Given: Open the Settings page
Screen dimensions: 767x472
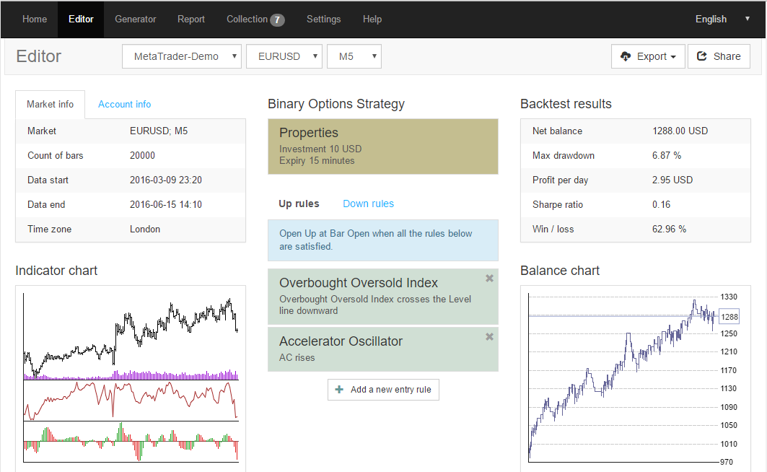Looking at the screenshot, I should pos(323,19).
